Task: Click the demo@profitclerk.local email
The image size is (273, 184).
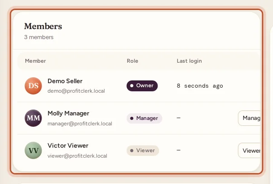Action: [76, 91]
